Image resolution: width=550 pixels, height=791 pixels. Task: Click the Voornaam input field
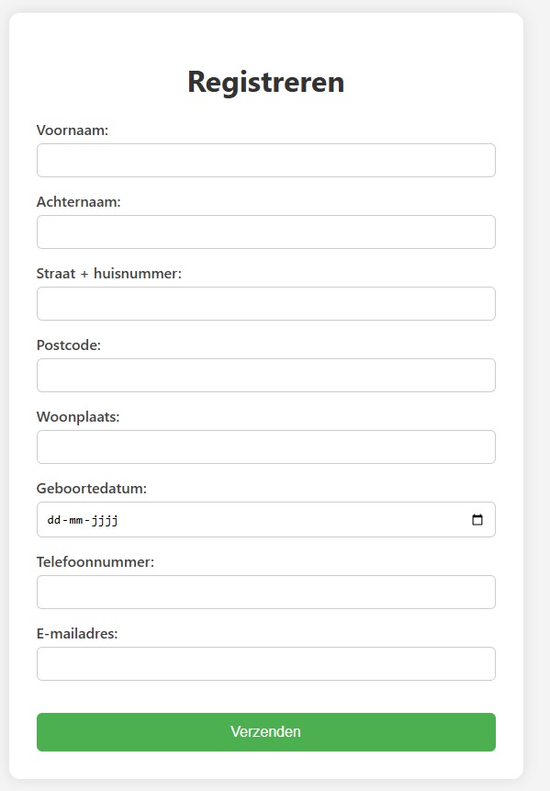coord(266,161)
